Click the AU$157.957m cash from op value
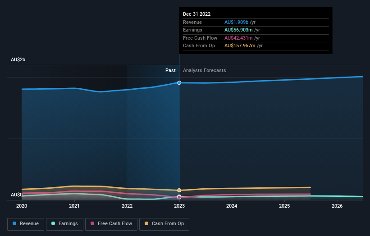 [240, 46]
